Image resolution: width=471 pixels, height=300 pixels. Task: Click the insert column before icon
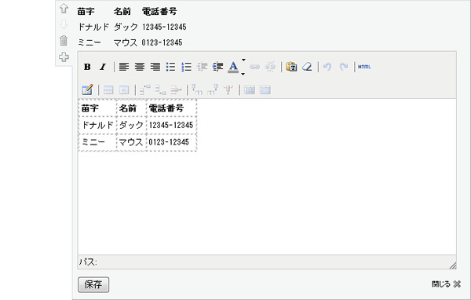coord(197,90)
